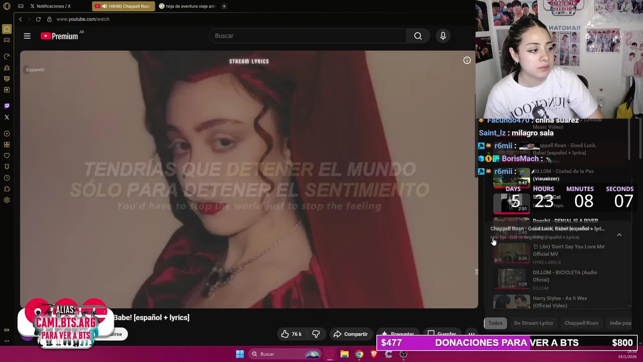Open video info card icon
643x362 pixels.
[x=467, y=60]
